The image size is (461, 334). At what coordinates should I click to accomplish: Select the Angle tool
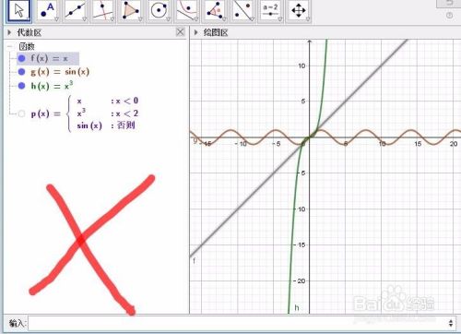click(x=215, y=10)
